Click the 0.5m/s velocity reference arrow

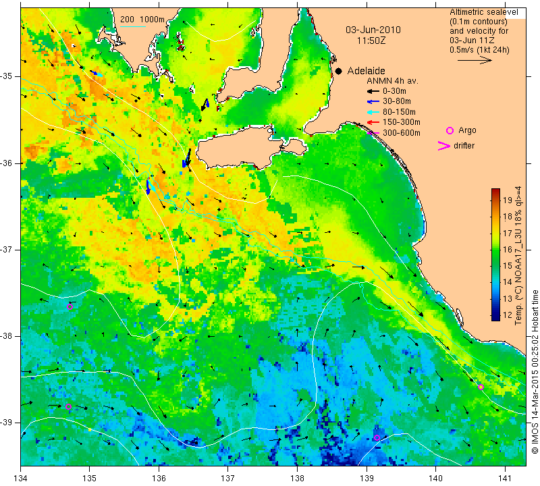coord(475,60)
